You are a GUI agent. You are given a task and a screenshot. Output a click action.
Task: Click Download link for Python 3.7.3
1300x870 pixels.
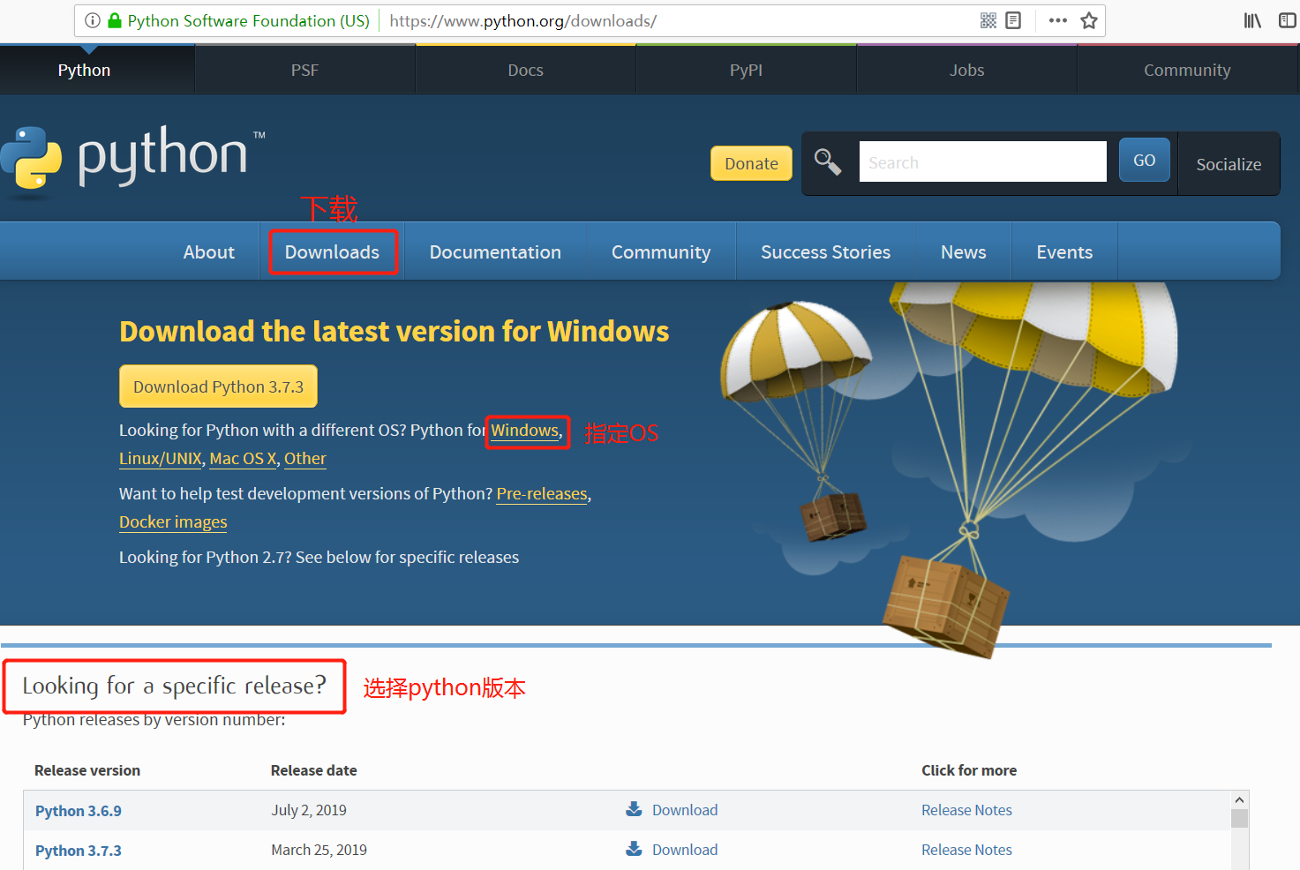[685, 850]
